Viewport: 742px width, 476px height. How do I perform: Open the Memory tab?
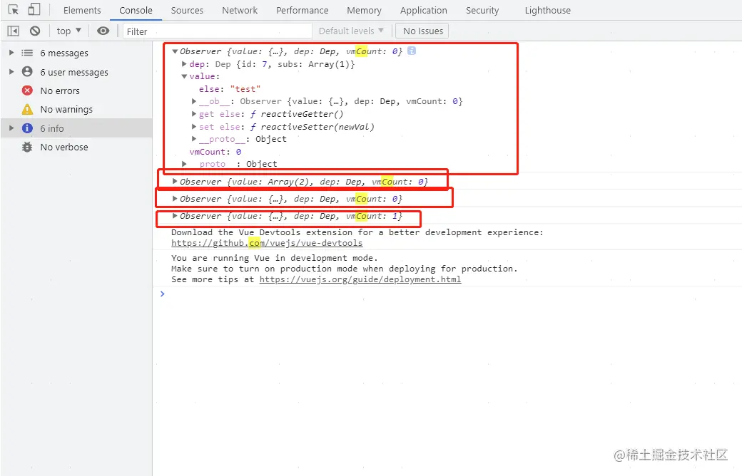coord(364,11)
